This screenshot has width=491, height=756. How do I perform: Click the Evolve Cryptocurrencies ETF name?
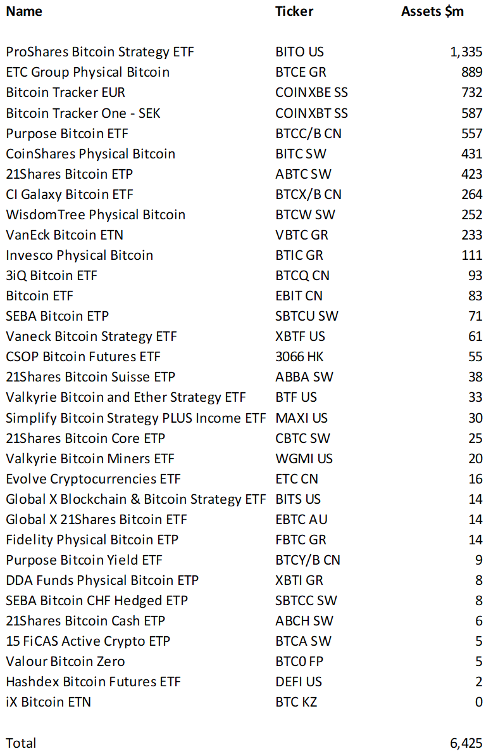click(x=93, y=479)
